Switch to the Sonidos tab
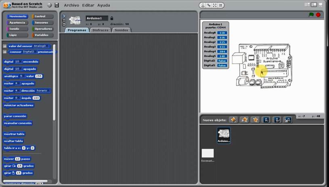329x187 pixels. tap(121, 30)
